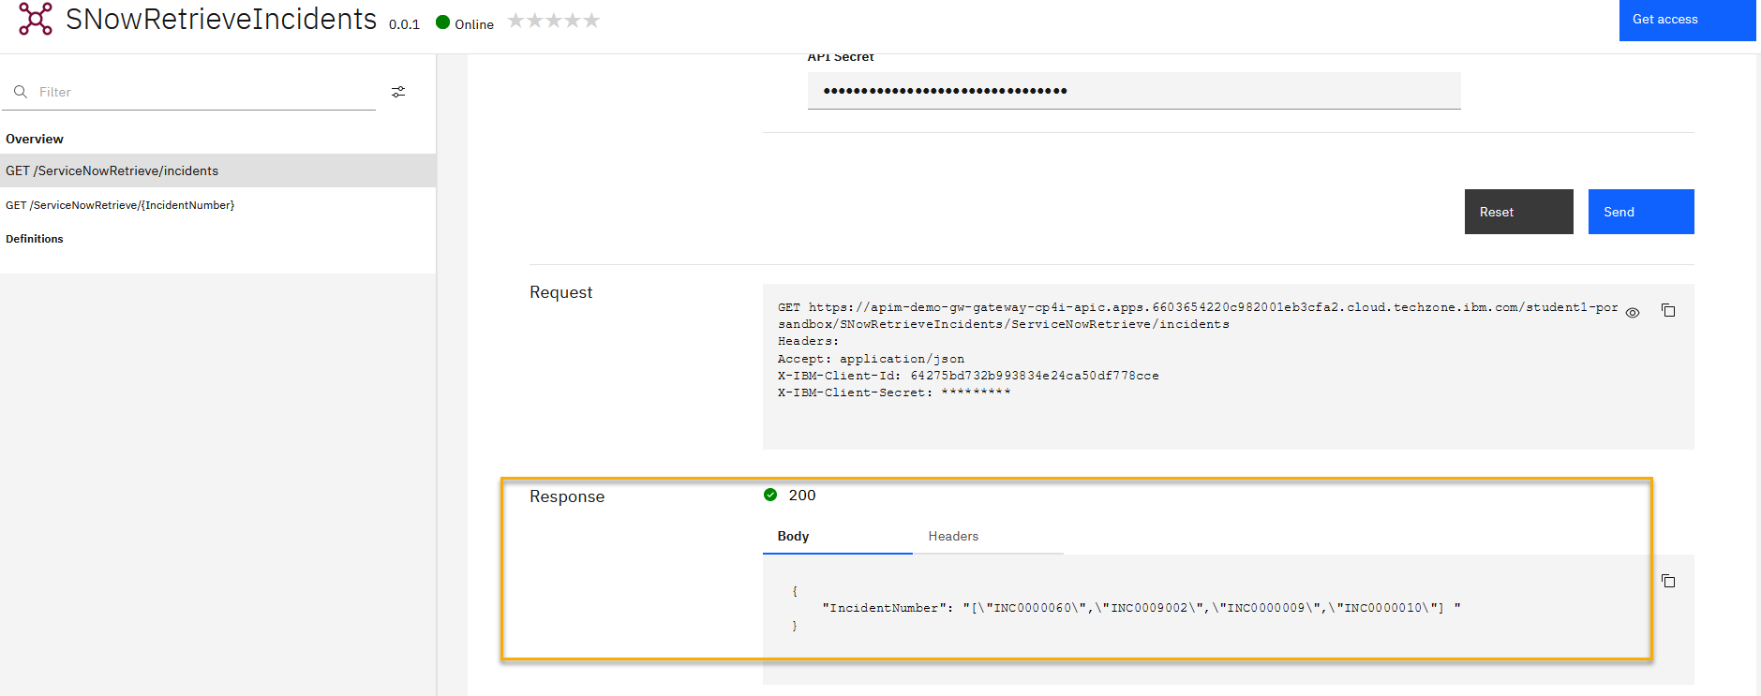Expand the Definitions section
Image resolution: width=1761 pixels, height=696 pixels.
(x=35, y=239)
